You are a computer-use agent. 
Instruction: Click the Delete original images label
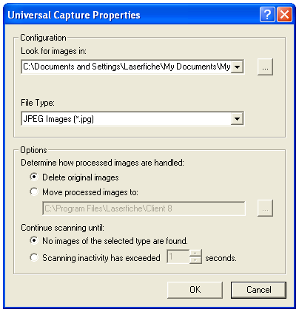(81, 177)
